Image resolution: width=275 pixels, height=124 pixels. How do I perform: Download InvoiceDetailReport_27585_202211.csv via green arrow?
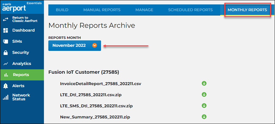[x=204, y=83]
